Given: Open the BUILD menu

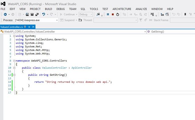Looking at the screenshot, I should 48,9.
